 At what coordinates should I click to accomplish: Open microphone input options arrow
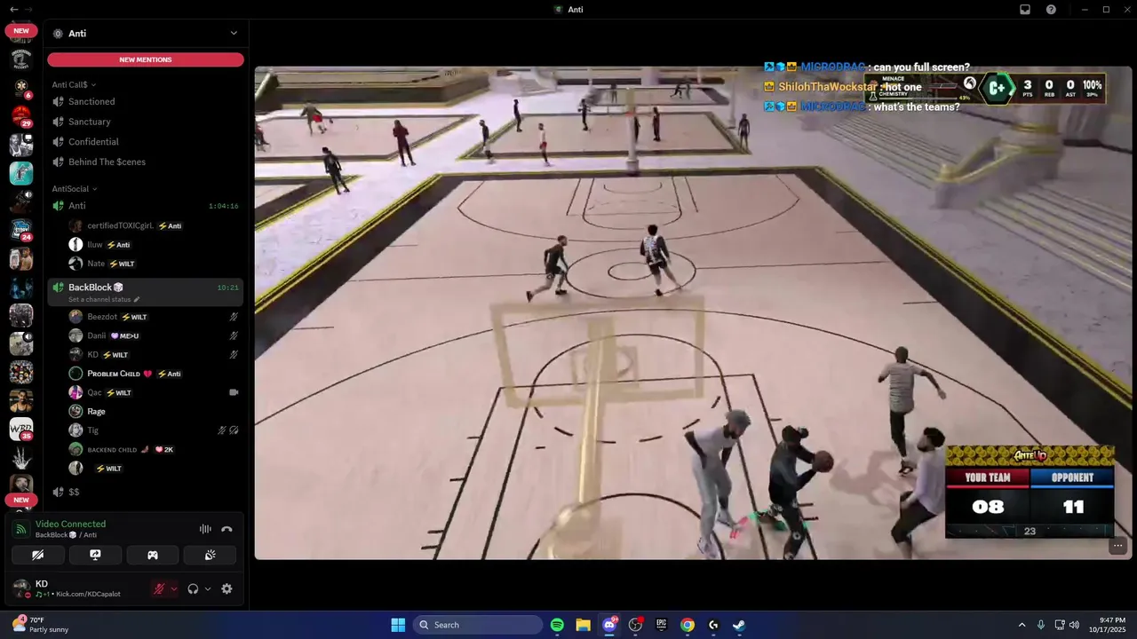point(173,588)
